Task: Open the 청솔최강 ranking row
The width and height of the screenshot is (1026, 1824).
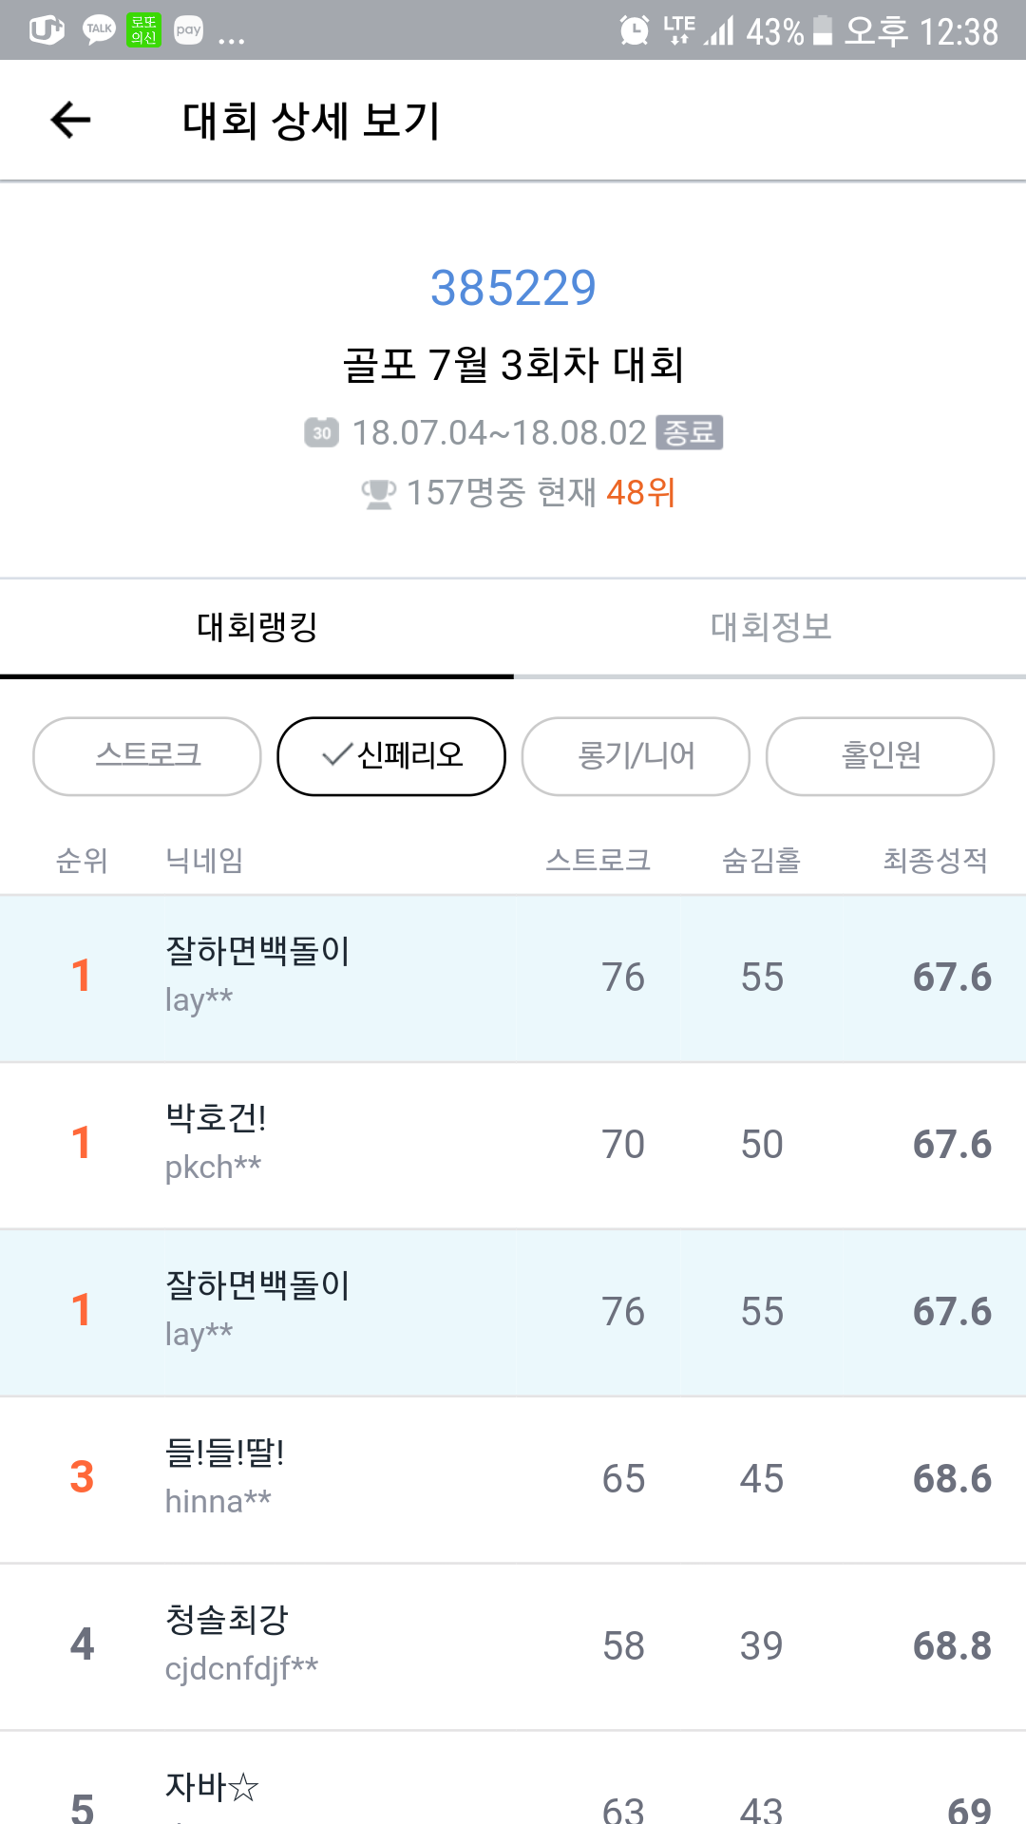Action: pos(513,1646)
